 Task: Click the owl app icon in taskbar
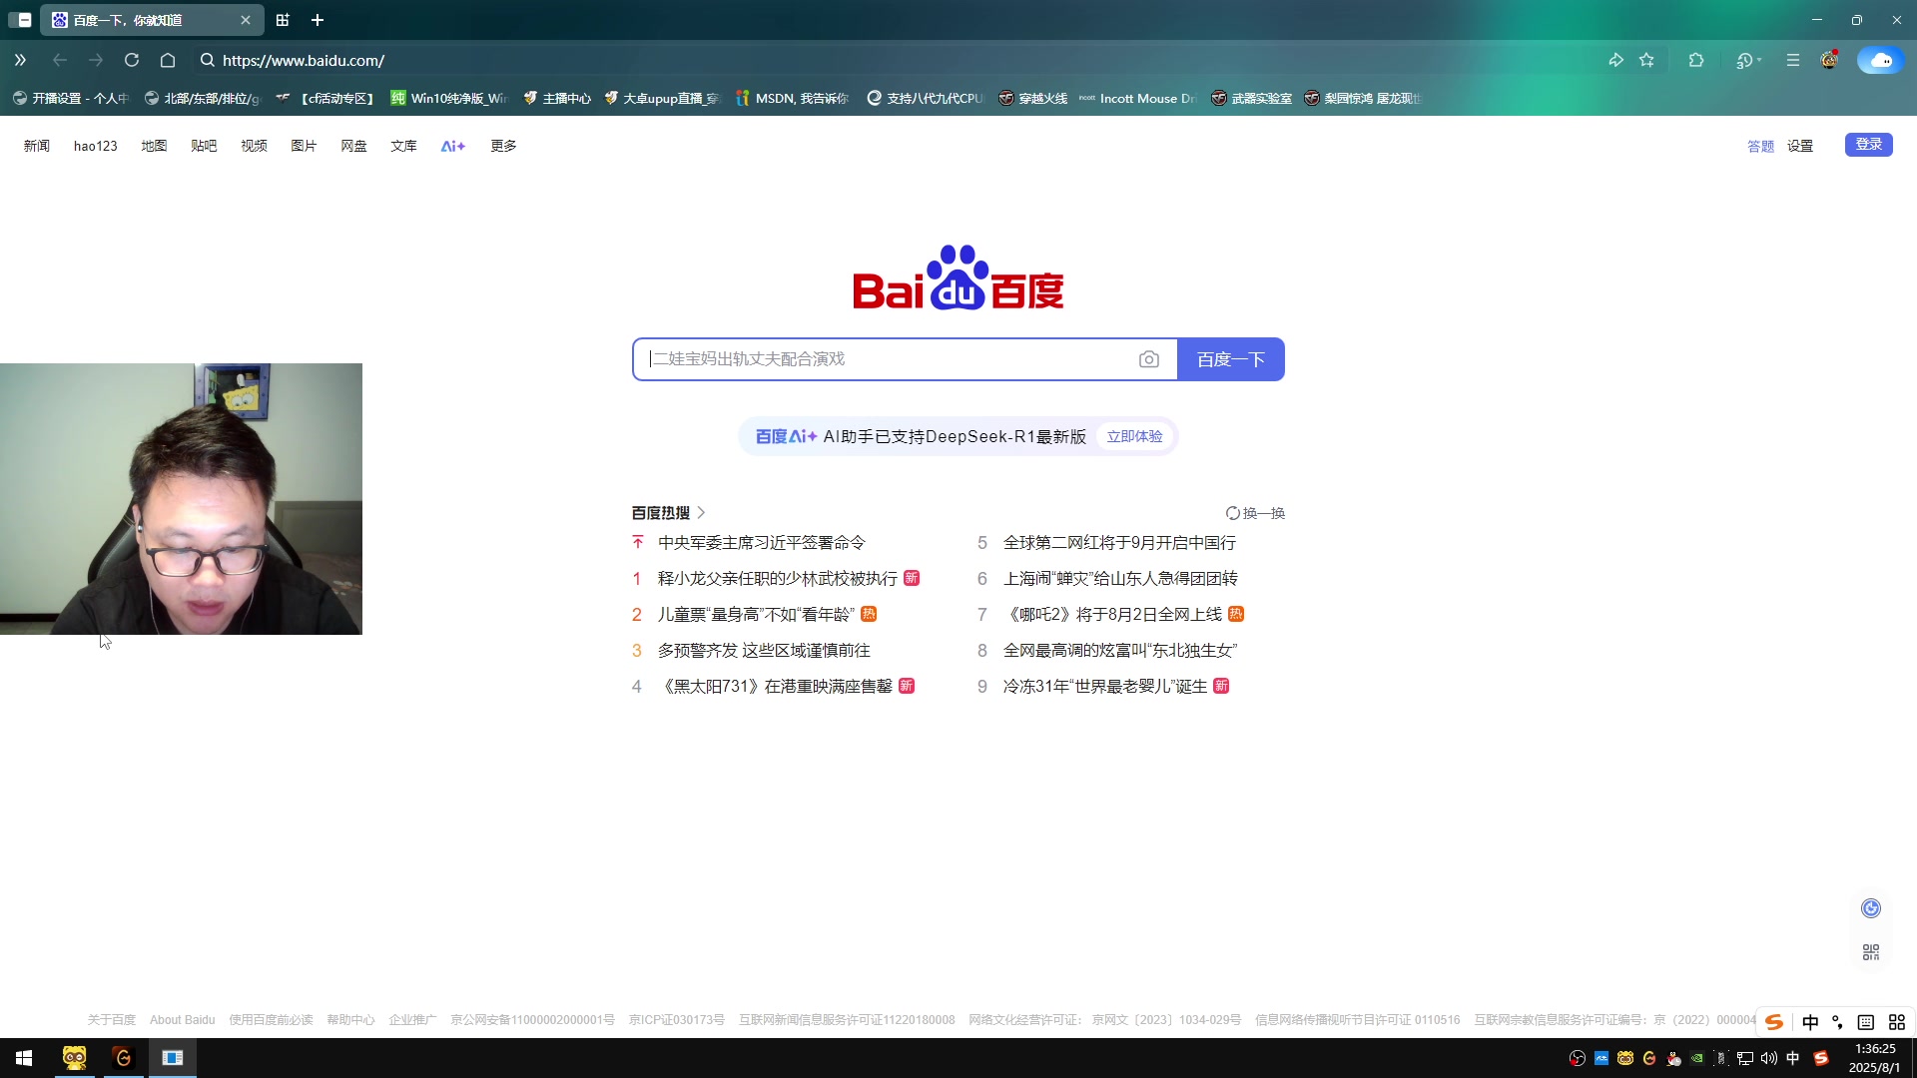(x=74, y=1058)
